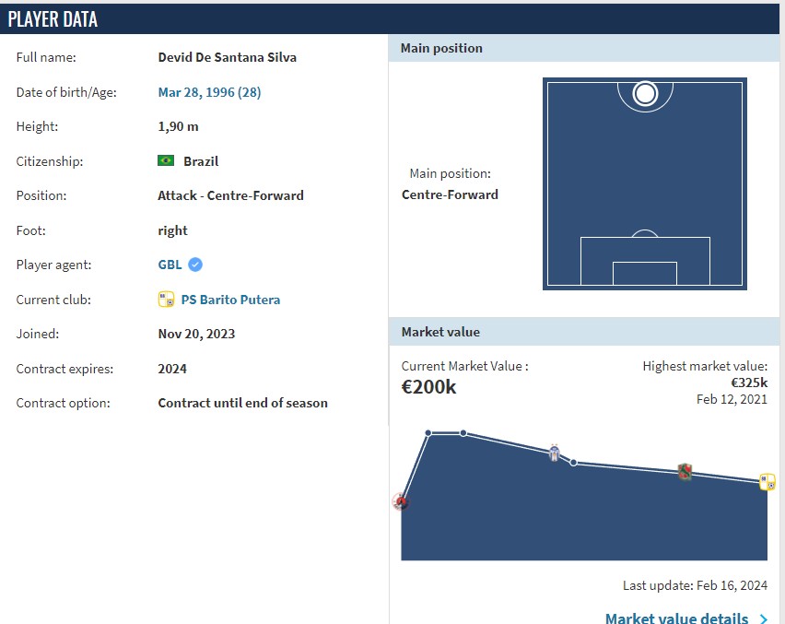This screenshot has height=624, width=785.
Task: Click the first peak data point on chart
Action: (428, 432)
